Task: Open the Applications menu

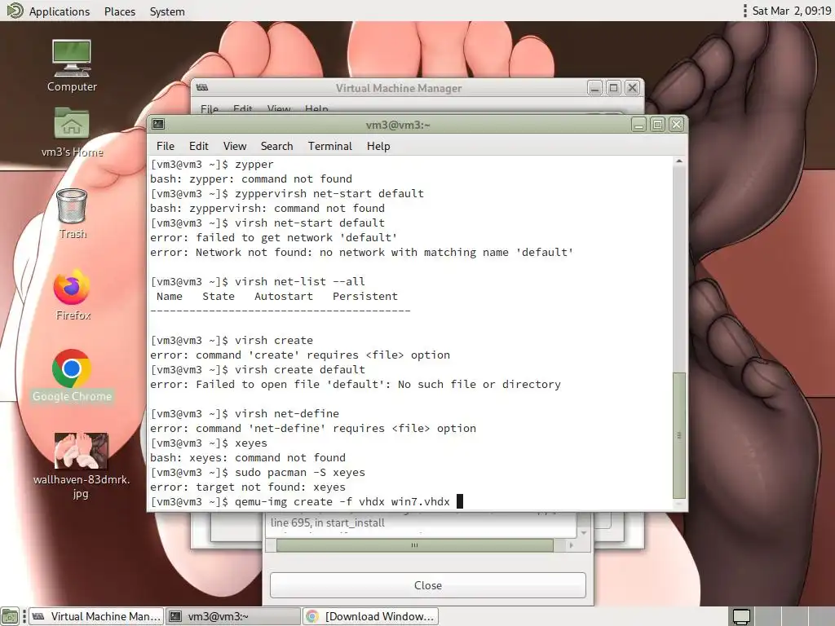Action: pos(59,11)
